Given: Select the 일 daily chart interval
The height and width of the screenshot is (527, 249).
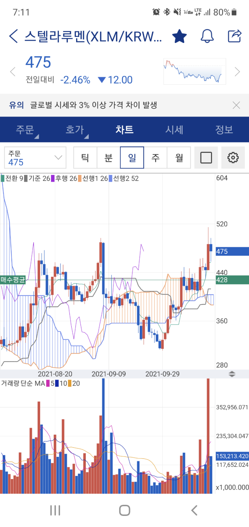Looking at the screenshot, I should [x=132, y=158].
